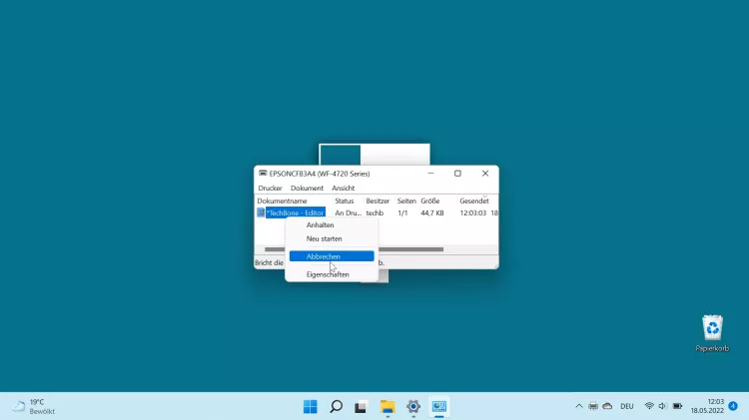Open Task View on taskbar
The image size is (749, 420).
(362, 407)
